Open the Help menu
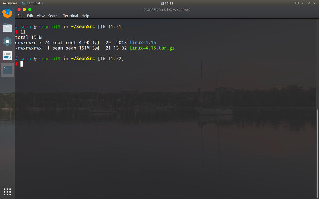Image resolution: width=319 pixels, height=199 pixels. coord(85,16)
